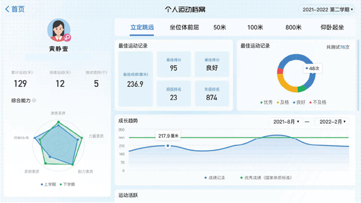Toggle 下学期 series in radar legend
This screenshot has width=361, height=203.
point(67,184)
